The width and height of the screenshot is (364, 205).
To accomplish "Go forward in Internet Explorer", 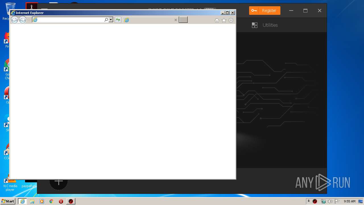I will click(22, 20).
